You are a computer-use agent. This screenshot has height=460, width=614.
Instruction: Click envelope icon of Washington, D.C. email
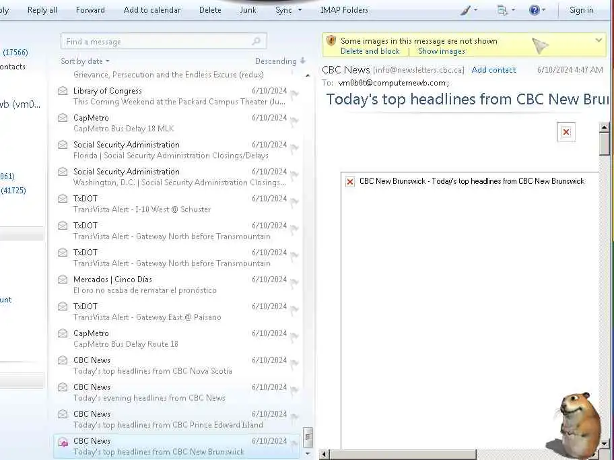(63, 172)
